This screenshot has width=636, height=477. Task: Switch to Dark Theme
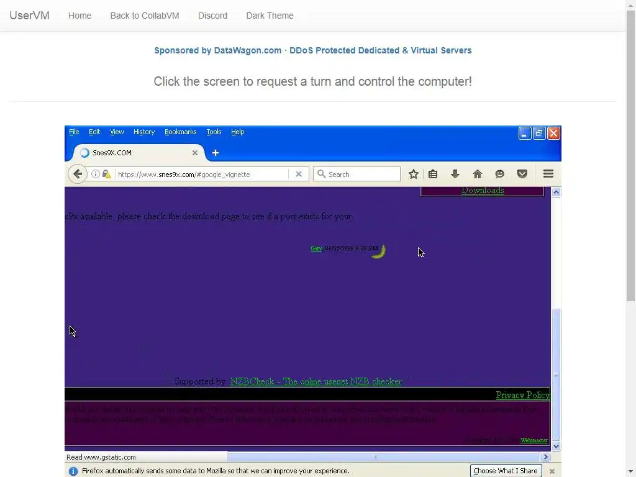270,16
